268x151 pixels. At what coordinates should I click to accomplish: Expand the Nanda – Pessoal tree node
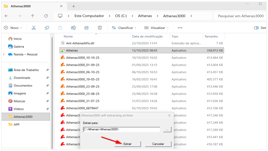tap(3, 54)
